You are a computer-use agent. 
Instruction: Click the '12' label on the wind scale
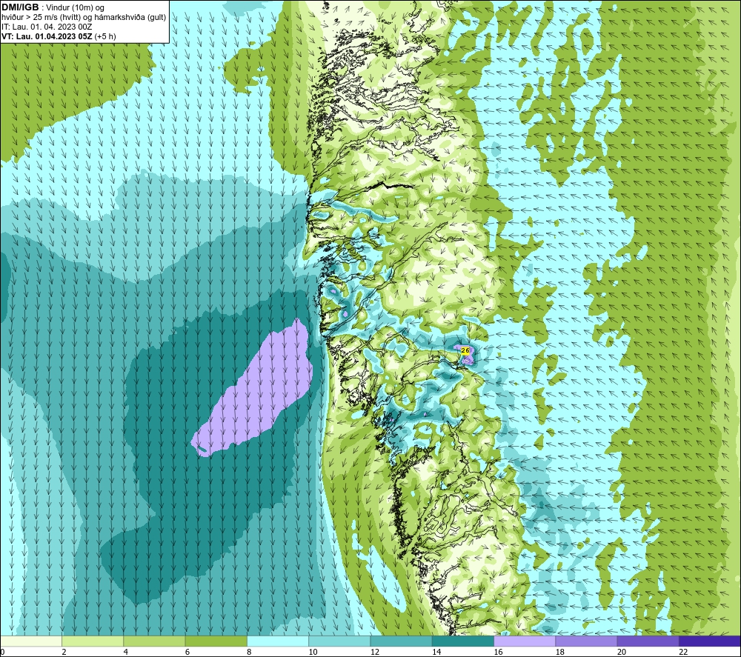375,652
